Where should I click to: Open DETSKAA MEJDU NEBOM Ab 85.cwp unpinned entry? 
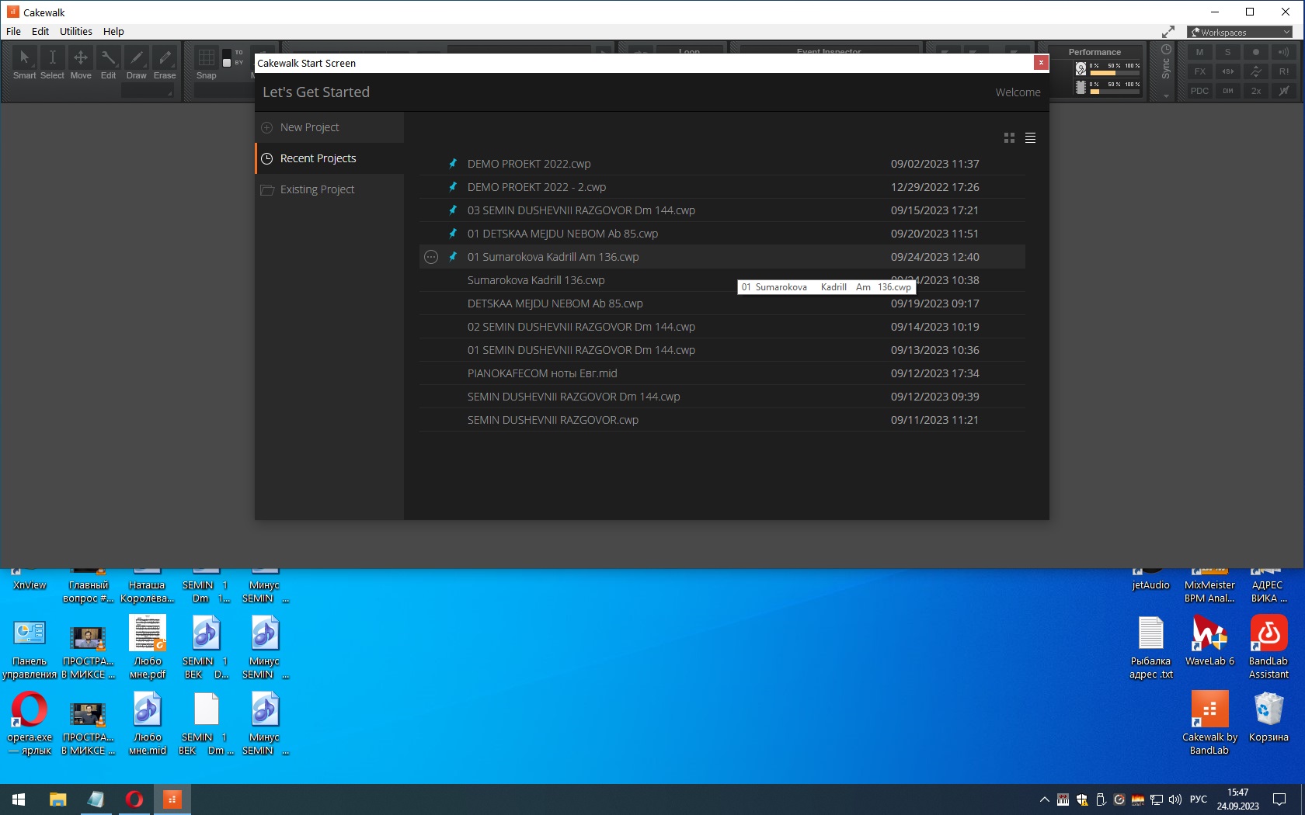722,303
